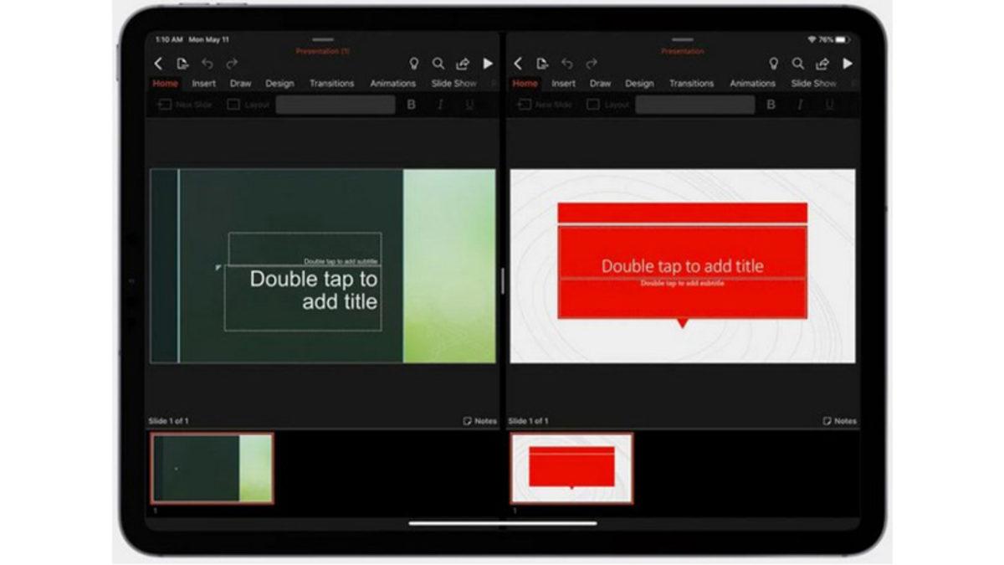The width and height of the screenshot is (1004, 565).
Task: Tap the Undo arrow icon
Action: (207, 63)
